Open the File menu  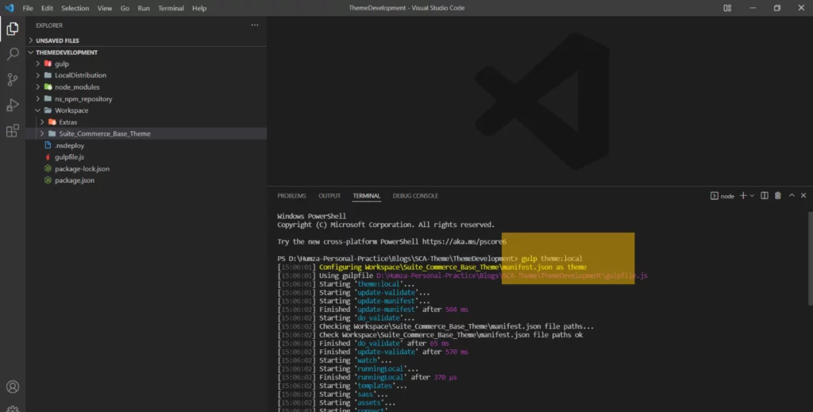click(28, 8)
